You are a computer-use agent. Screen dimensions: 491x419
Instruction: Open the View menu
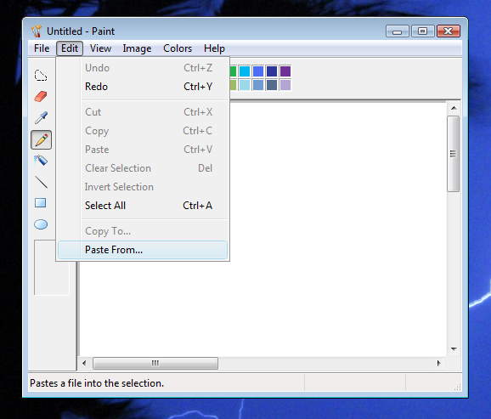click(x=100, y=48)
